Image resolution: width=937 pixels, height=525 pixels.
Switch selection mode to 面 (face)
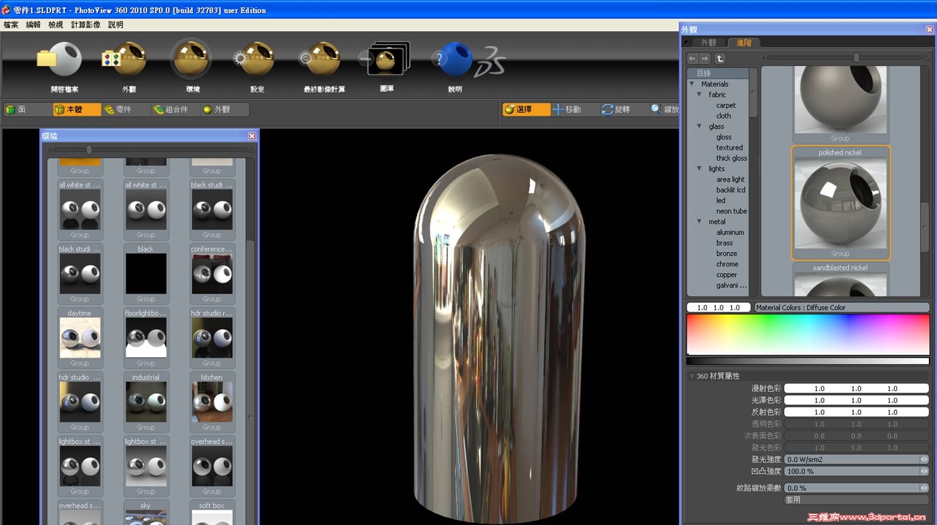tap(27, 110)
